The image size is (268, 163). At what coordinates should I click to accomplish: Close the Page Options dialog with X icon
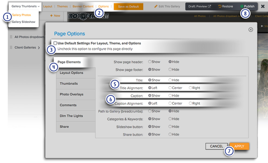pyautogui.click(x=251, y=30)
